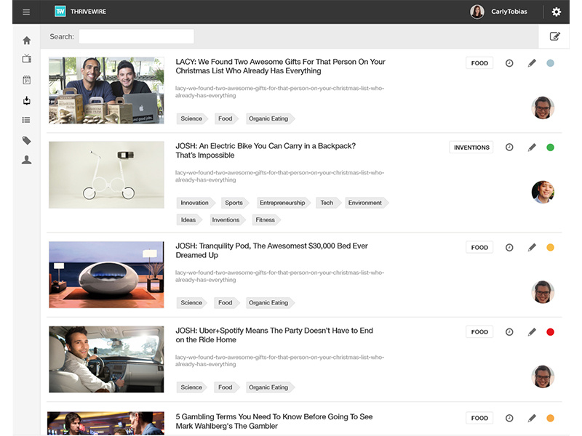Image resolution: width=582 pixels, height=436 pixels.
Task: Select the tags icon in sidebar
Action: coord(27,140)
